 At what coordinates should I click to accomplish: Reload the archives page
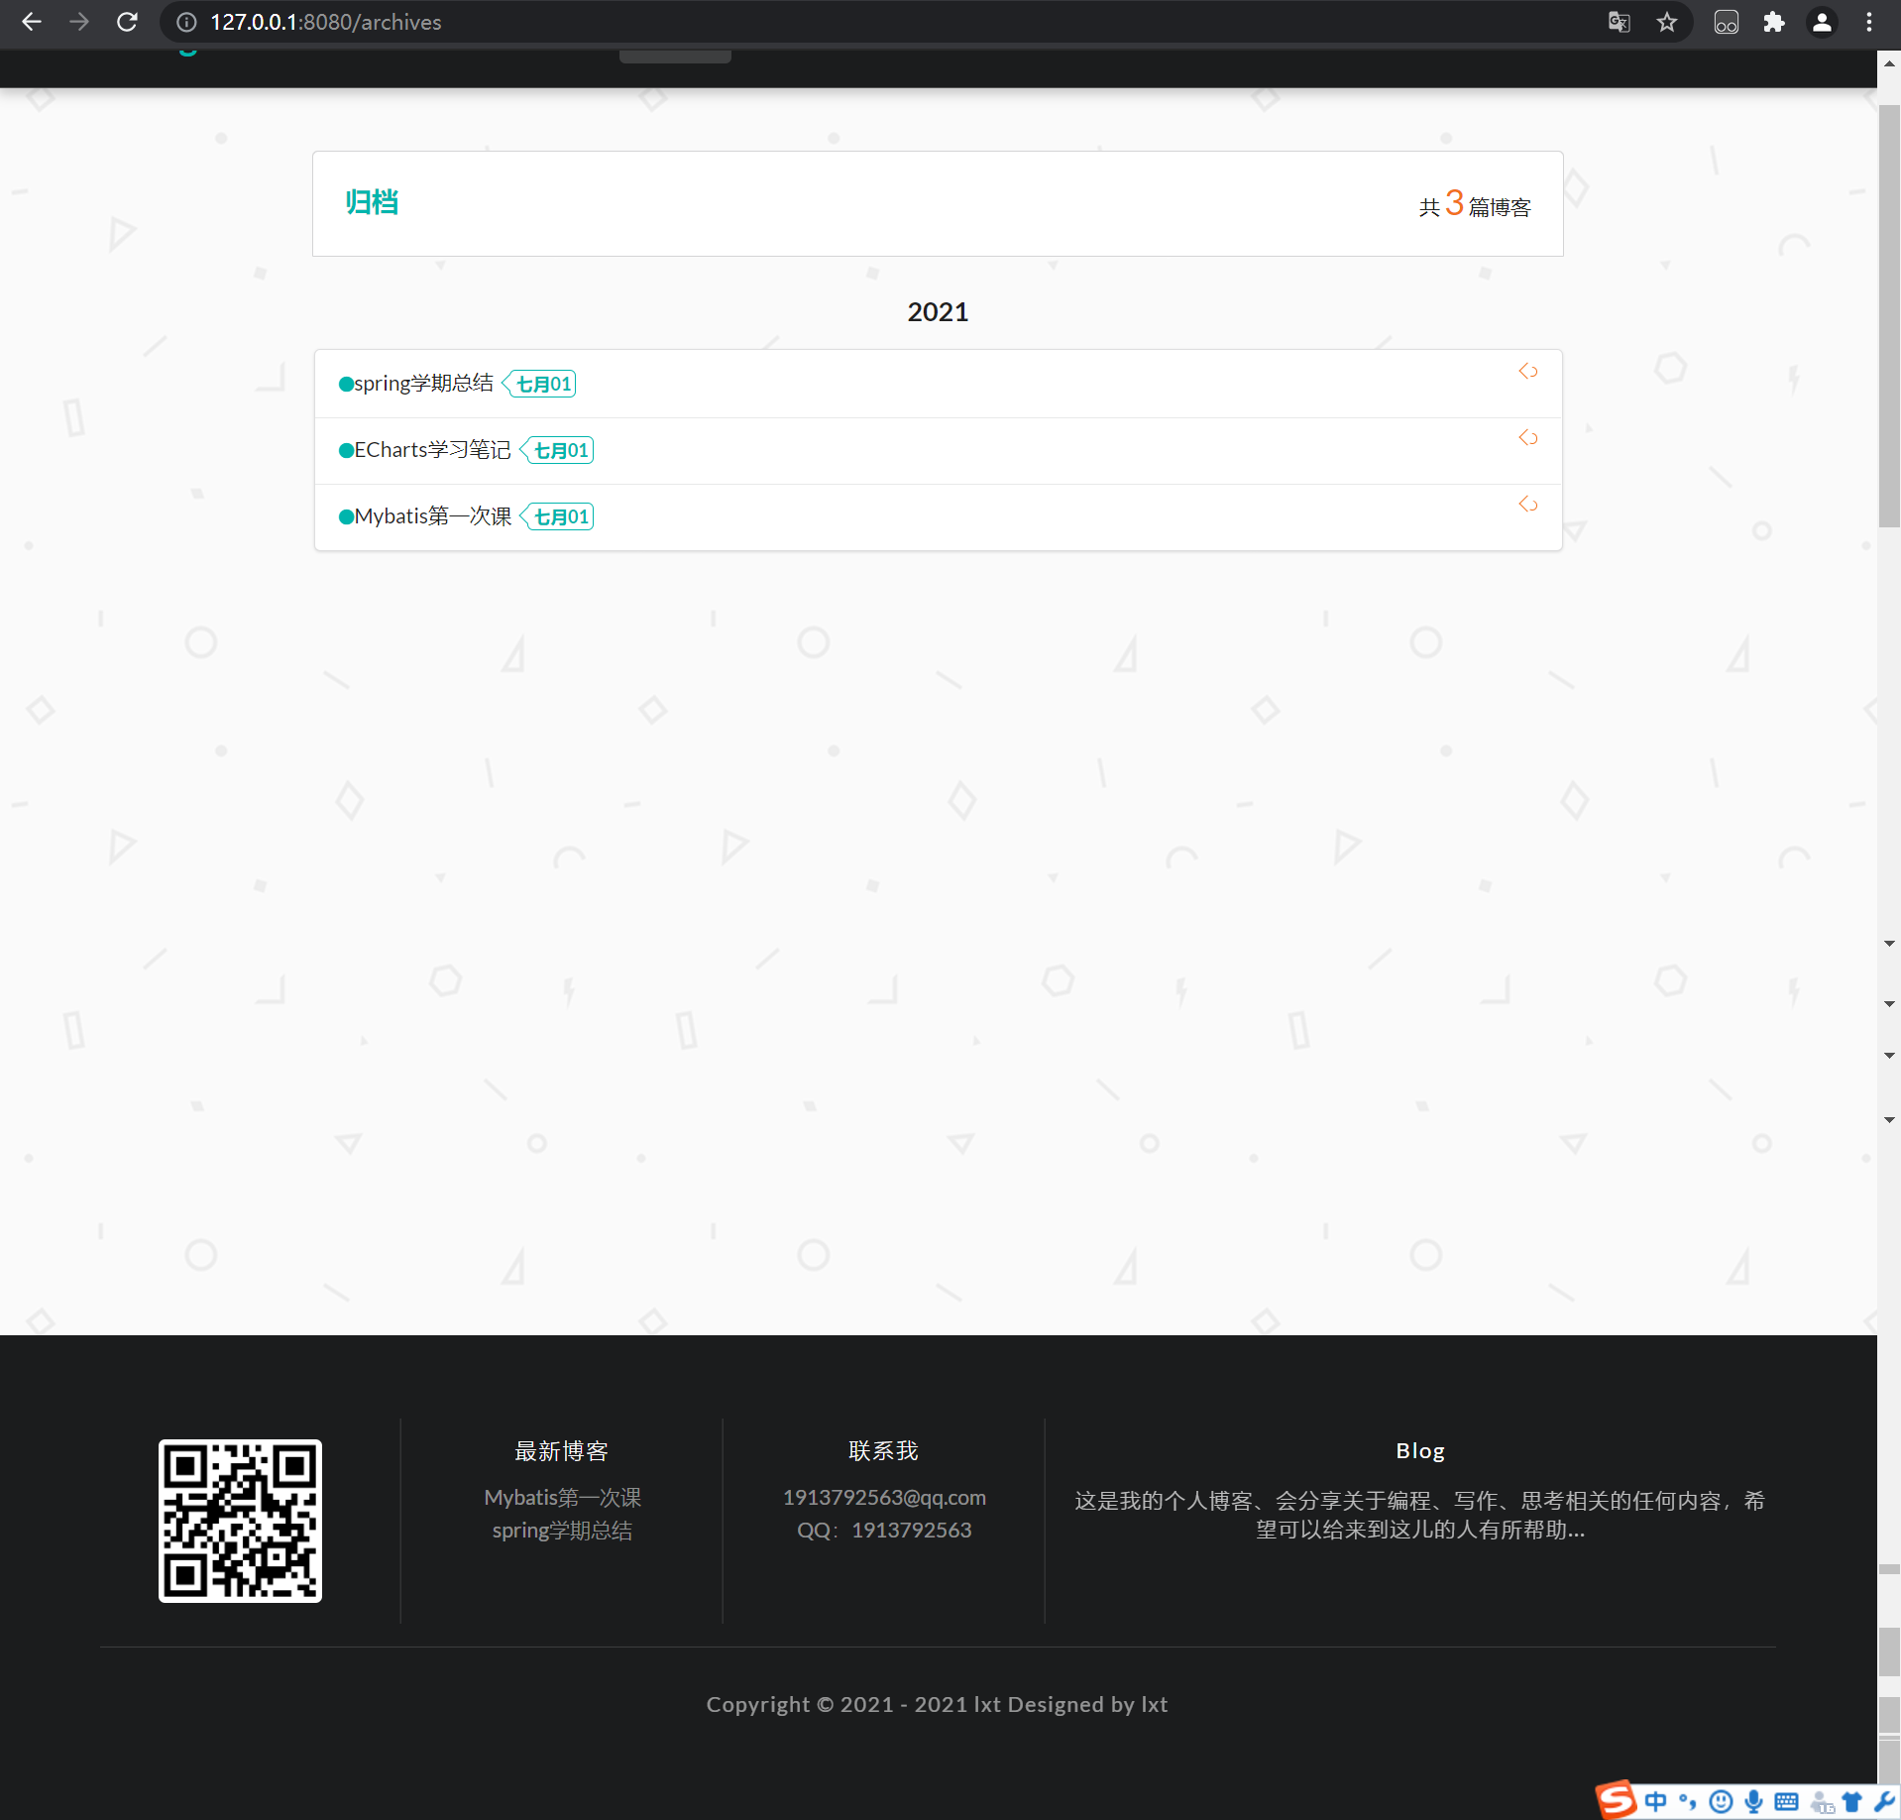[x=127, y=22]
